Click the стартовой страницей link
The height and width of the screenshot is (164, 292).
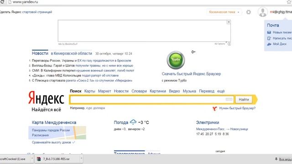click(37, 12)
